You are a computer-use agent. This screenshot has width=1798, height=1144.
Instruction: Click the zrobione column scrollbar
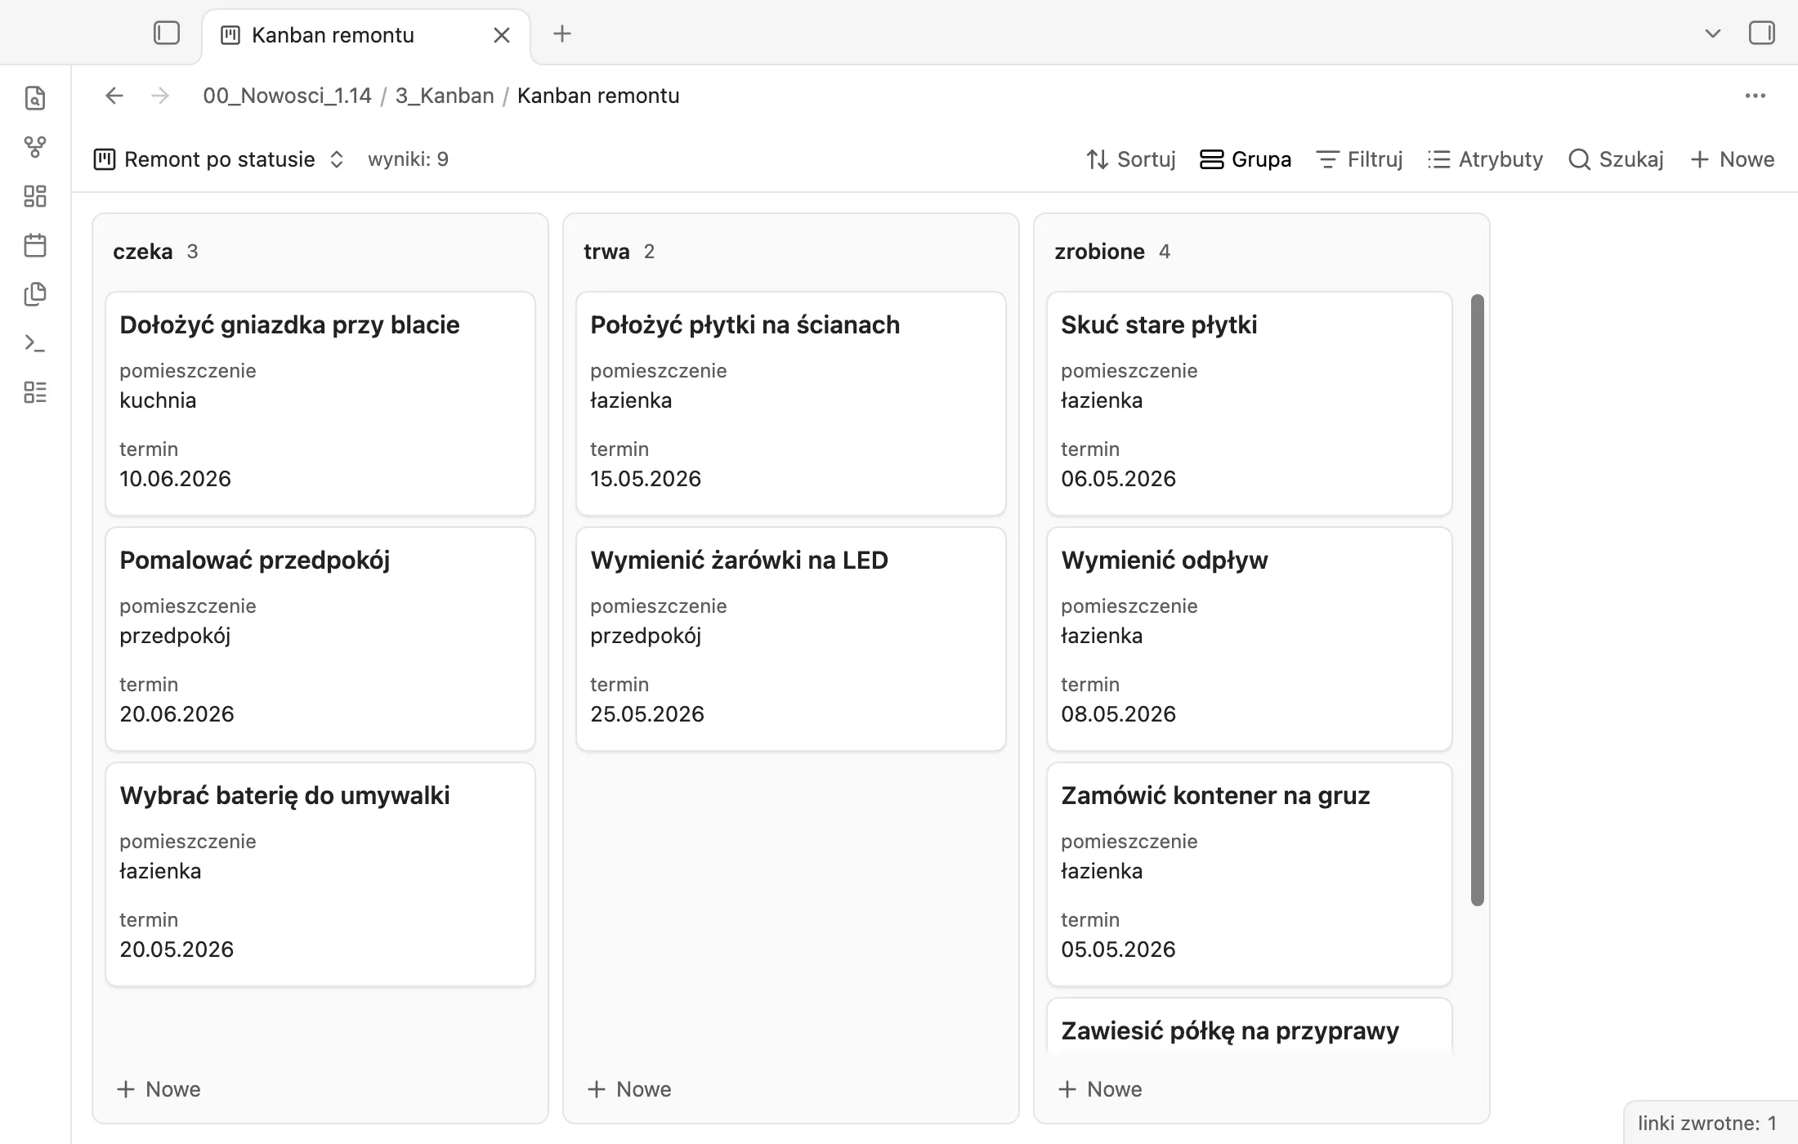1478,600
